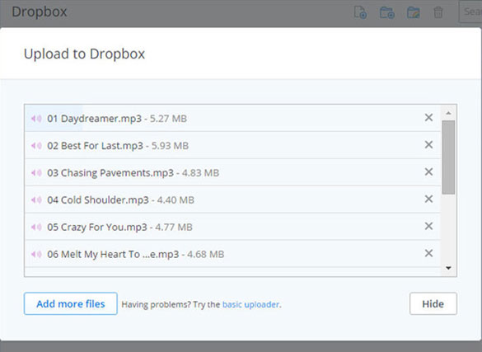The width and height of the screenshot is (482, 352).
Task: Remove 01 Daydreamer.mp3 from upload list
Action: (x=428, y=117)
